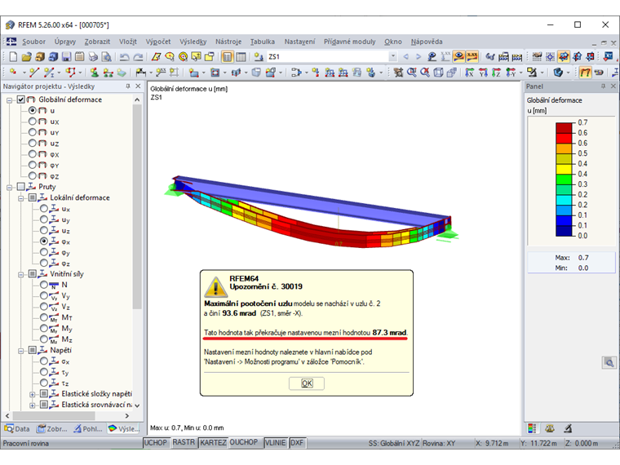Toggle the OUCHOP status bar button

point(244,442)
